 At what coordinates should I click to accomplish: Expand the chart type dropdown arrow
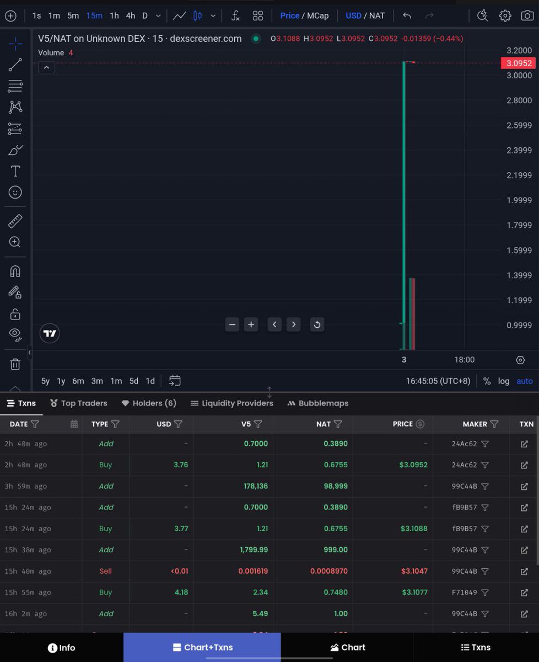click(213, 16)
